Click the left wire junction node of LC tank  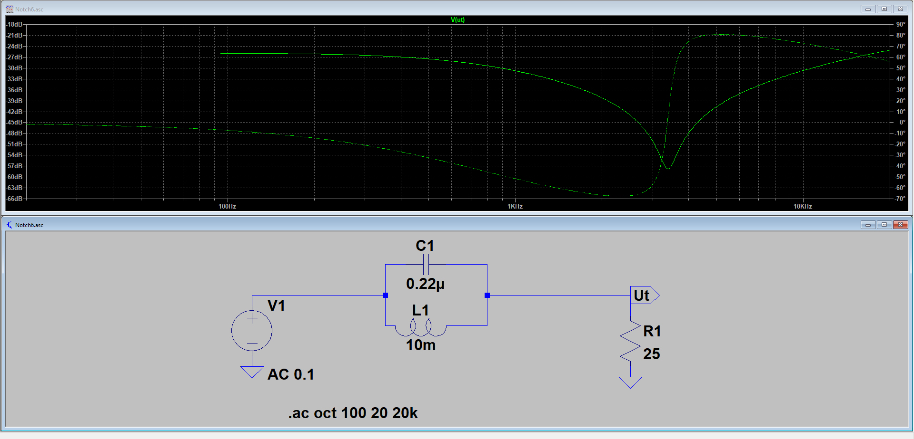(x=385, y=295)
